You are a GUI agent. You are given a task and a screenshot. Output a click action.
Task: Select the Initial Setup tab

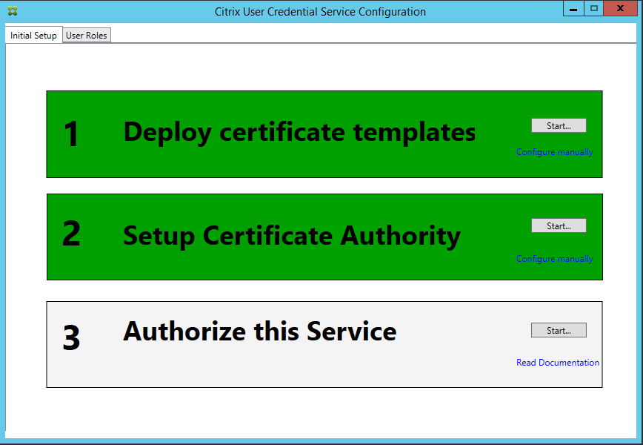pyautogui.click(x=33, y=36)
